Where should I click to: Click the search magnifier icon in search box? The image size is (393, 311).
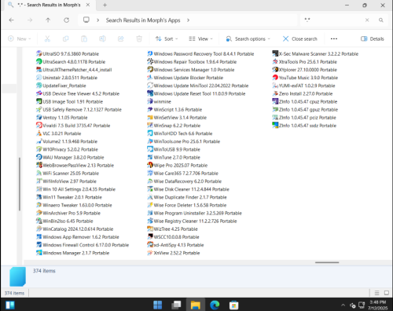coord(381,20)
